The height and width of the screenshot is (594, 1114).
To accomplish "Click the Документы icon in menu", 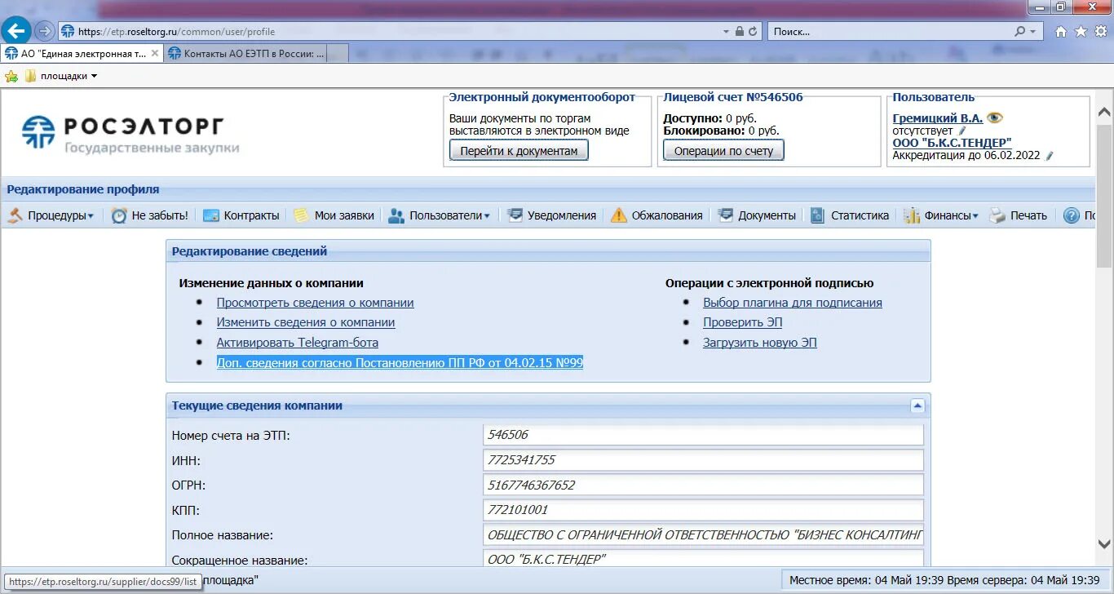I will (x=725, y=215).
